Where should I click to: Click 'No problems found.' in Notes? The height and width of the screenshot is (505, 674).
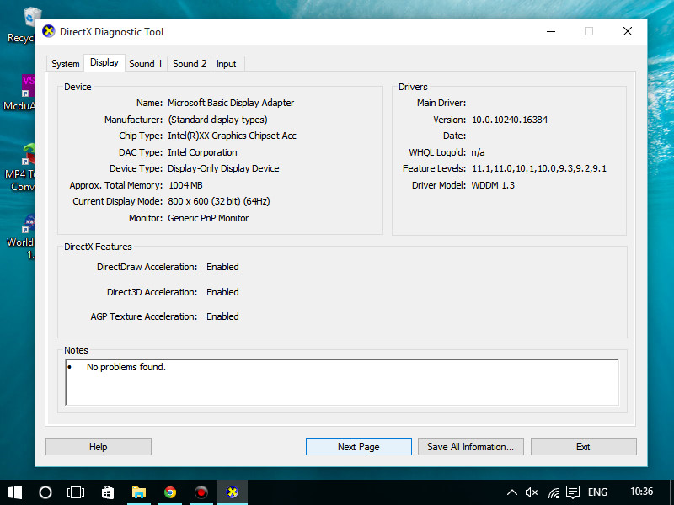[x=126, y=367]
